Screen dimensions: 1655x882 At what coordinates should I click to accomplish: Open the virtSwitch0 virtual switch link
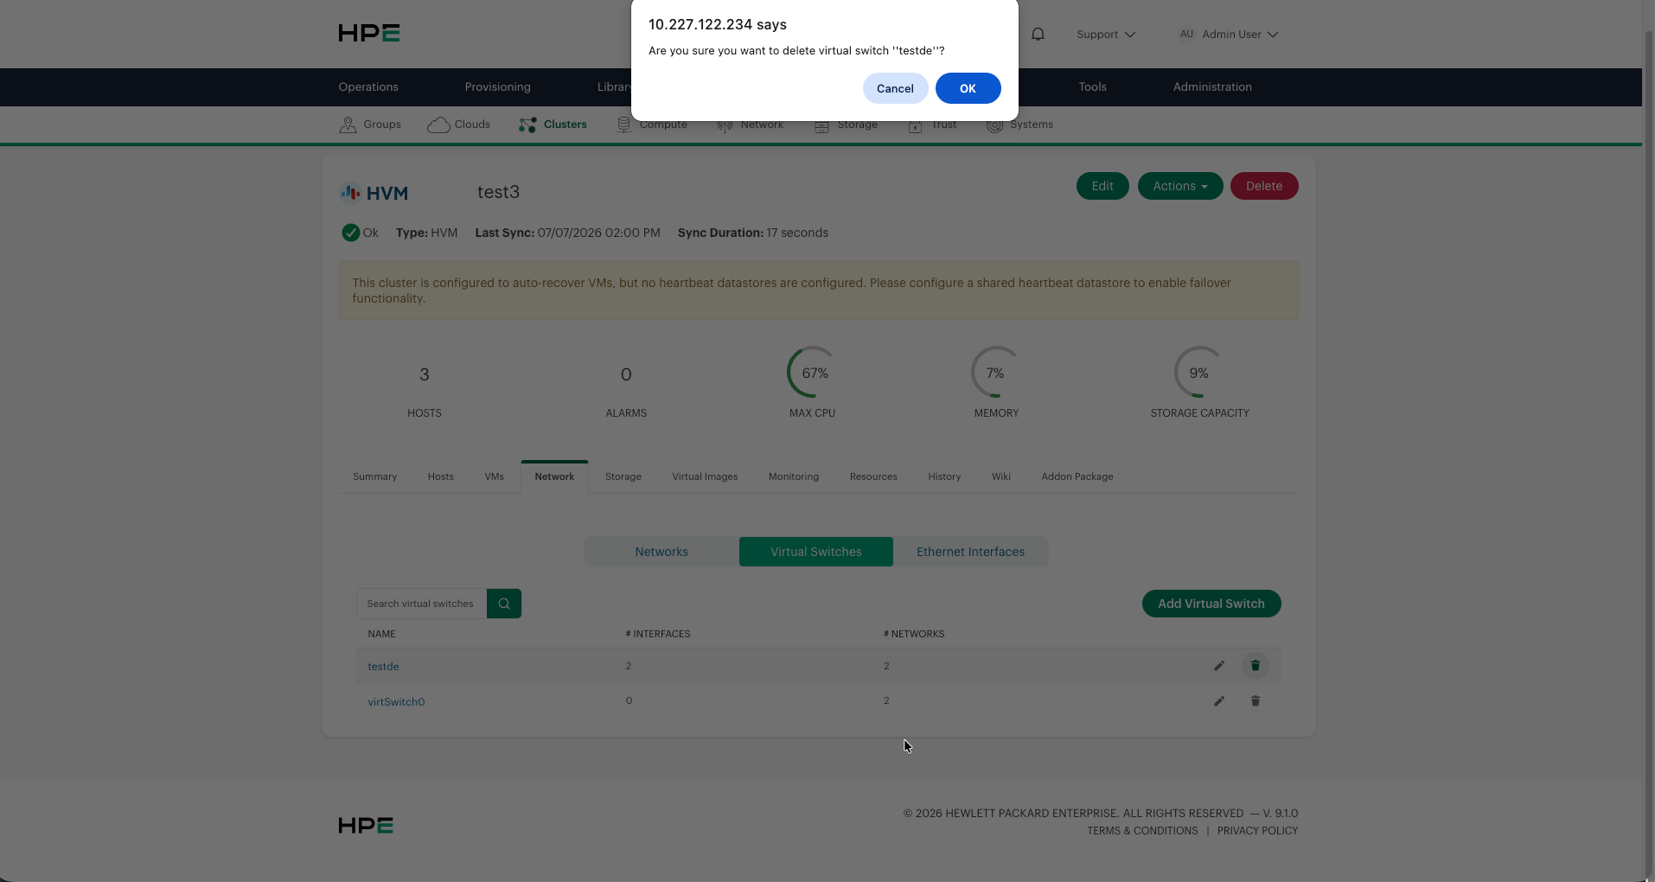click(x=396, y=701)
